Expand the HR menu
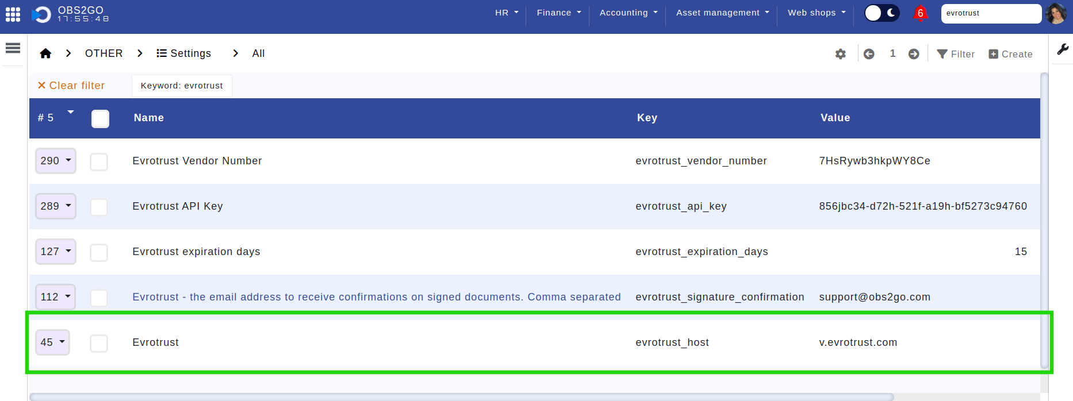This screenshot has height=401, width=1073. tap(507, 13)
